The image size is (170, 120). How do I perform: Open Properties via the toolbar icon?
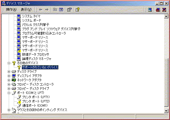(x=69, y=10)
